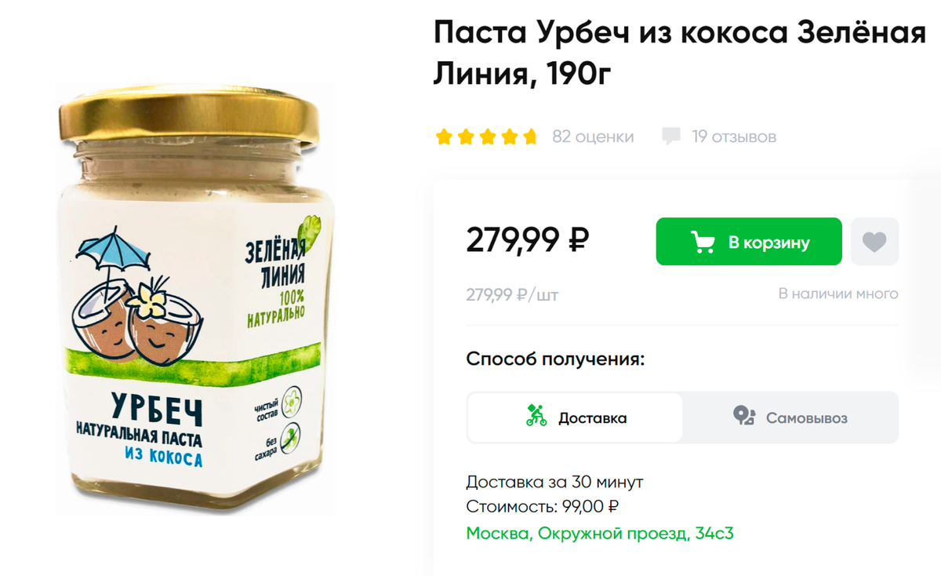Screen dimensions: 941x576
Task: Click the second rating star
Action: click(466, 137)
